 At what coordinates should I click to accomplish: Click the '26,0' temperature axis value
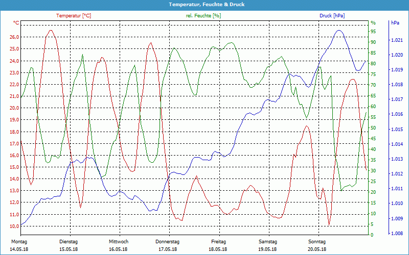(x=14, y=37)
